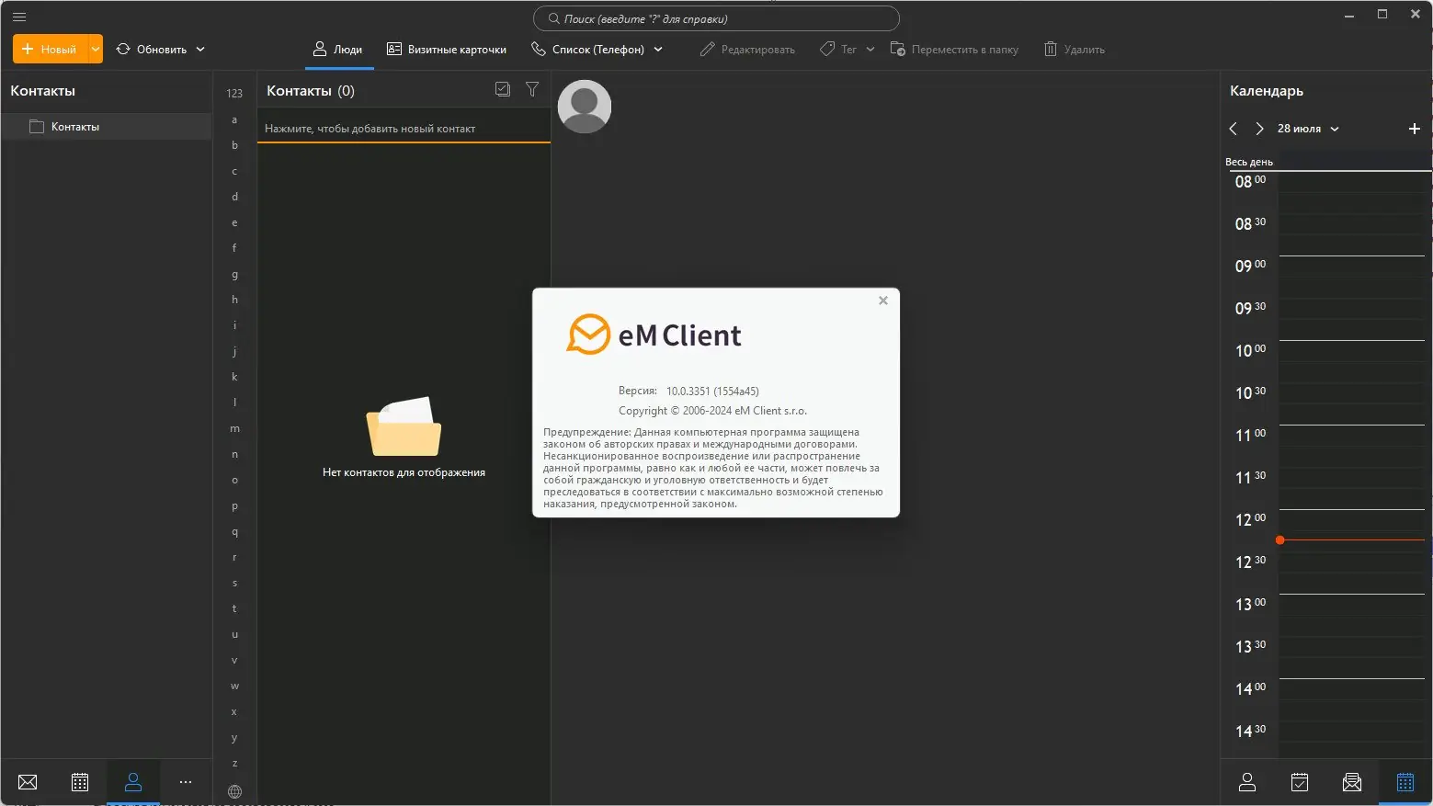Open the 28 июля date dropdown
The width and height of the screenshot is (1433, 806).
click(1308, 129)
